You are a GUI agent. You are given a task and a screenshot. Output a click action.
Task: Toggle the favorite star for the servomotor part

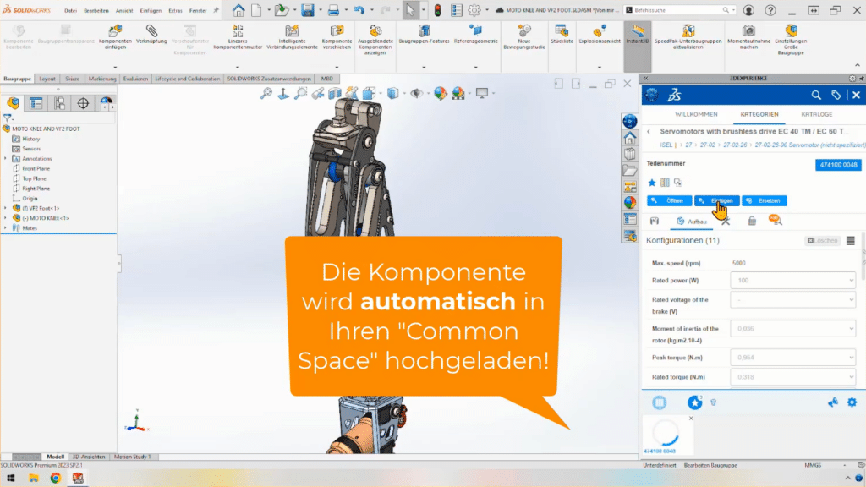coord(651,183)
